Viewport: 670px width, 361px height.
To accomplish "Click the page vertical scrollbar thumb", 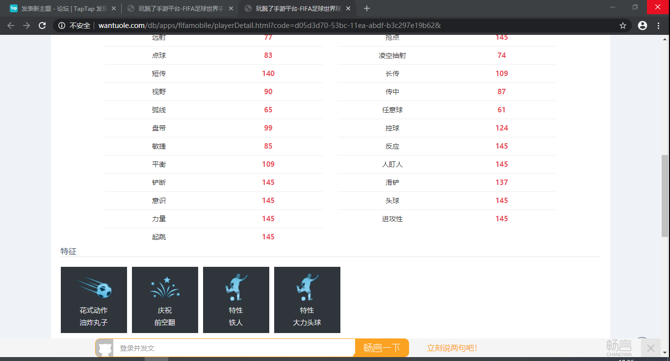I will click(x=665, y=196).
